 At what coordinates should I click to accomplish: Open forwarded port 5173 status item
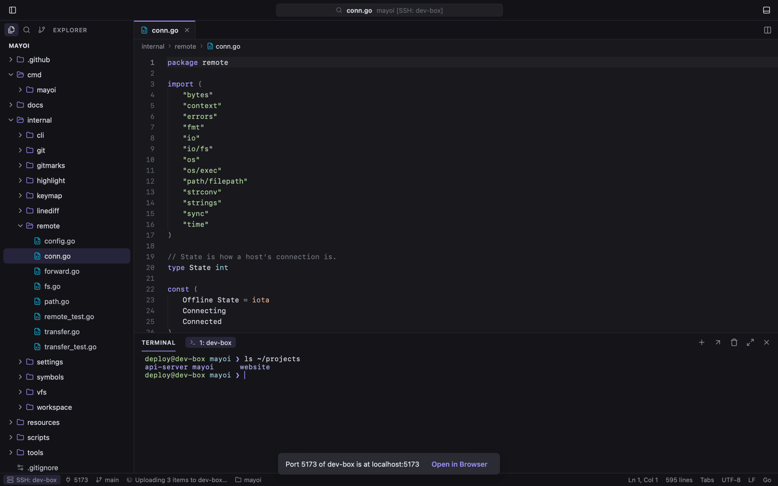[x=77, y=480]
